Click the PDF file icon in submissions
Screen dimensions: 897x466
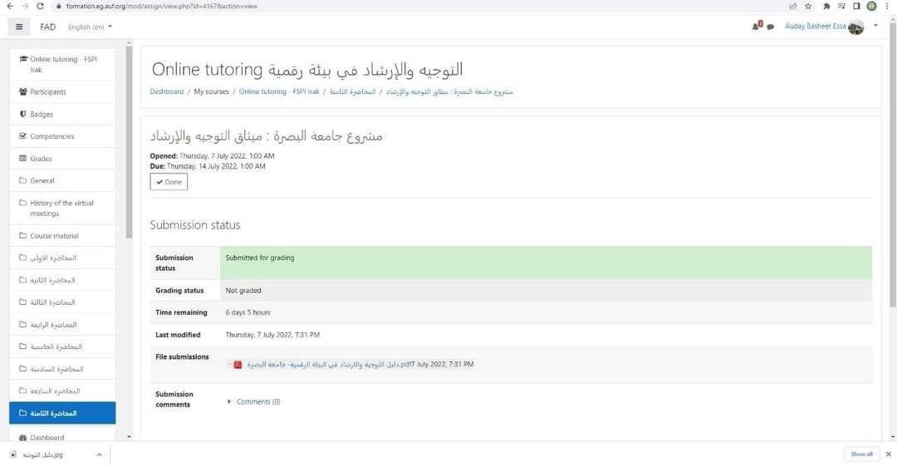[237, 365]
